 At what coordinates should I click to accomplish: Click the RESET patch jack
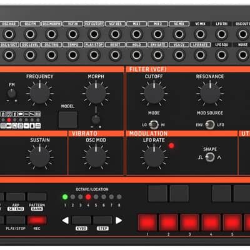tap(115, 55)
